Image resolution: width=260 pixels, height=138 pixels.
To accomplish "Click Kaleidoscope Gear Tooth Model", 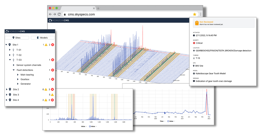I will click(x=211, y=73).
